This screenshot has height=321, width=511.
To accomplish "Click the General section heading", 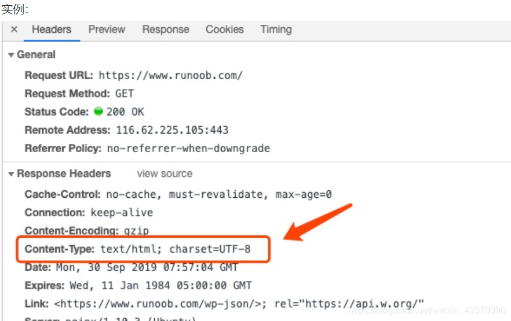I will click(36, 54).
